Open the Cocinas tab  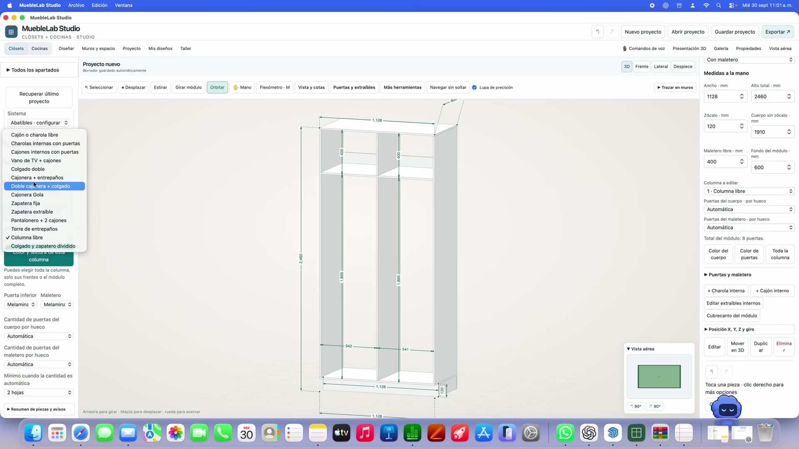40,49
